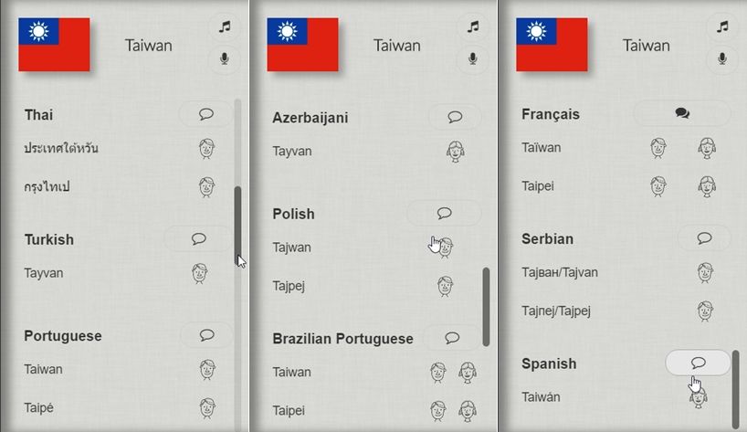Play female voice for Brazilian Portuguese Taipei
Image resolution: width=747 pixels, height=432 pixels.
pos(467,410)
